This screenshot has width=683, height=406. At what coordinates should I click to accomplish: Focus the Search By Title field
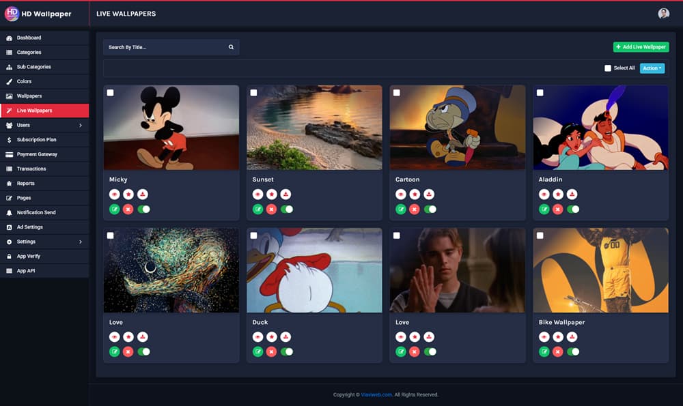[171, 47]
